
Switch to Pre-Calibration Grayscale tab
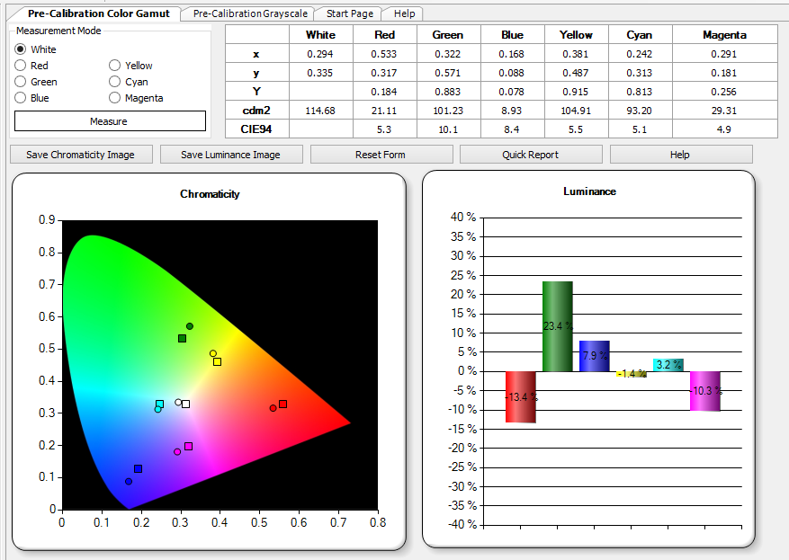[250, 13]
